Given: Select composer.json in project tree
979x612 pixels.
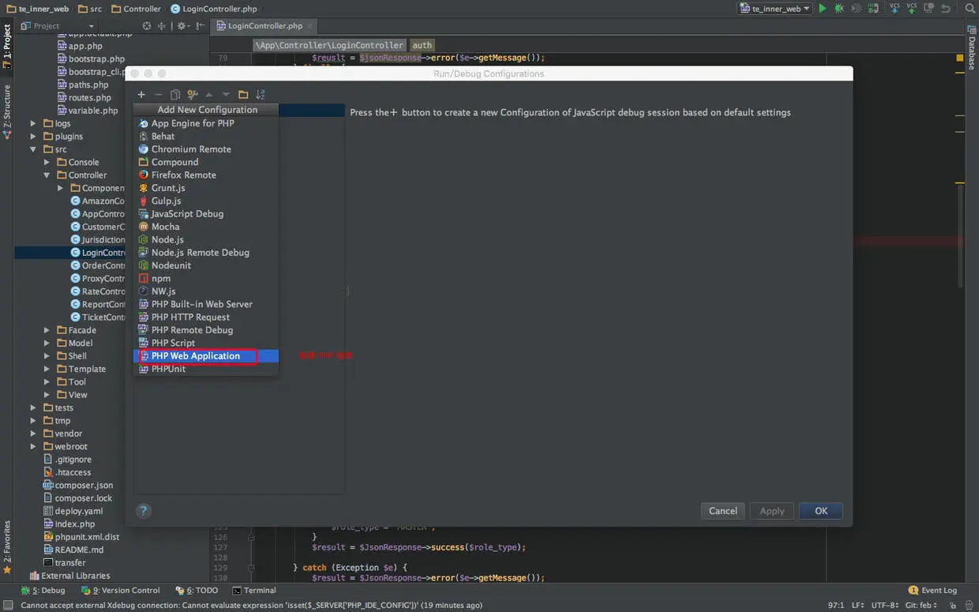Looking at the screenshot, I should click(77, 485).
